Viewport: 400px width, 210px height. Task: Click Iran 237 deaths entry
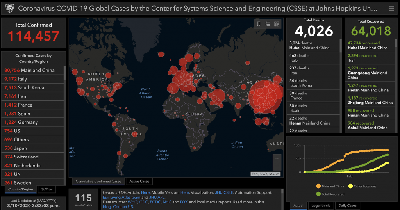313,71
